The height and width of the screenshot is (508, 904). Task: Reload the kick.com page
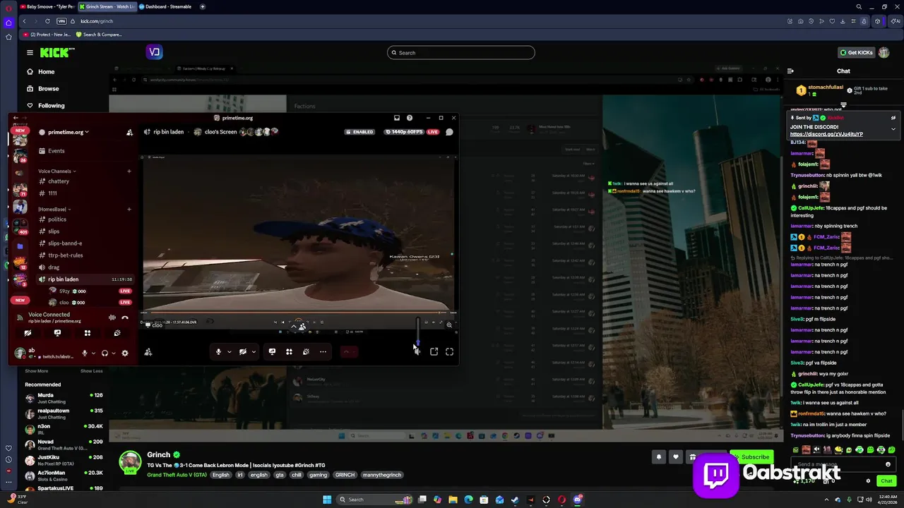[x=47, y=21]
